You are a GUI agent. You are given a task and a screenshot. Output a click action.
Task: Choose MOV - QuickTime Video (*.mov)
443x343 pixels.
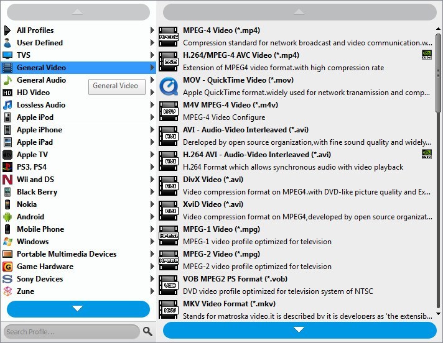[x=296, y=86]
